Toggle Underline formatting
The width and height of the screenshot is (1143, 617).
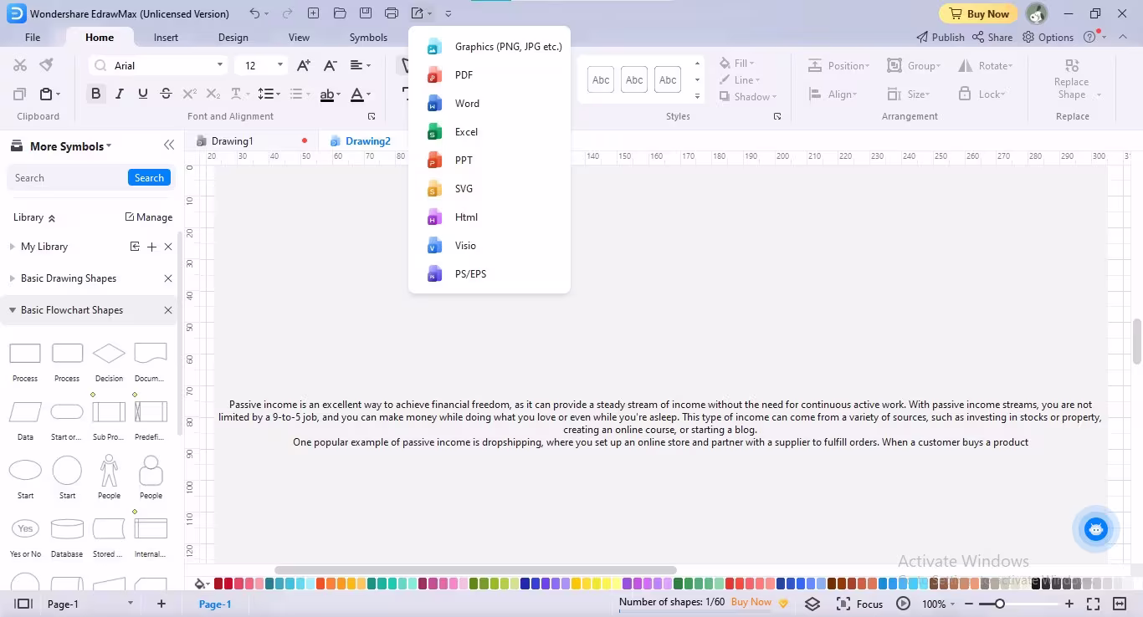coord(143,94)
